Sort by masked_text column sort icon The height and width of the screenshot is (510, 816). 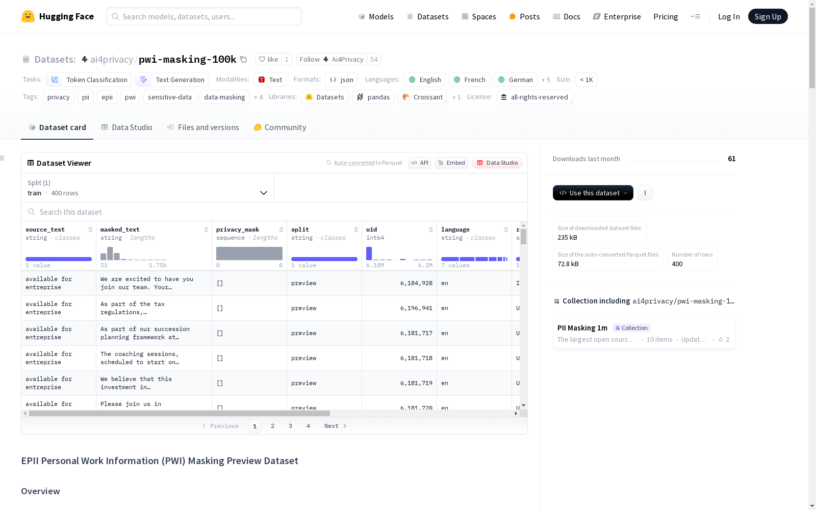[x=206, y=229]
